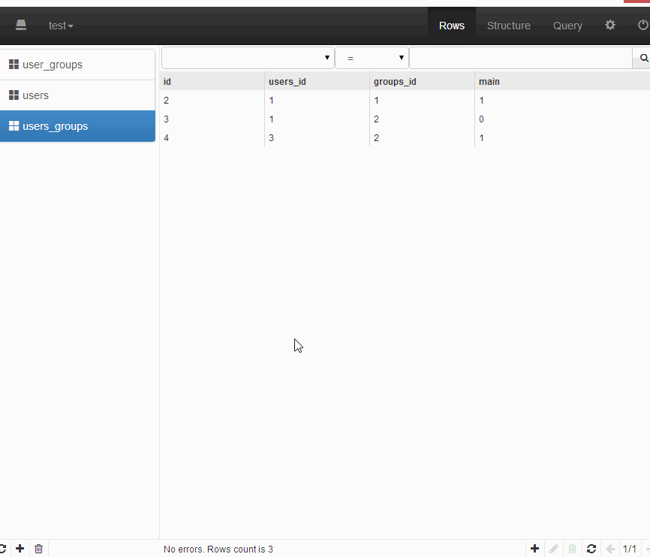Image resolution: width=650 pixels, height=557 pixels.
Task: Click the refresh rows icon at bottom right
Action: coord(591,549)
